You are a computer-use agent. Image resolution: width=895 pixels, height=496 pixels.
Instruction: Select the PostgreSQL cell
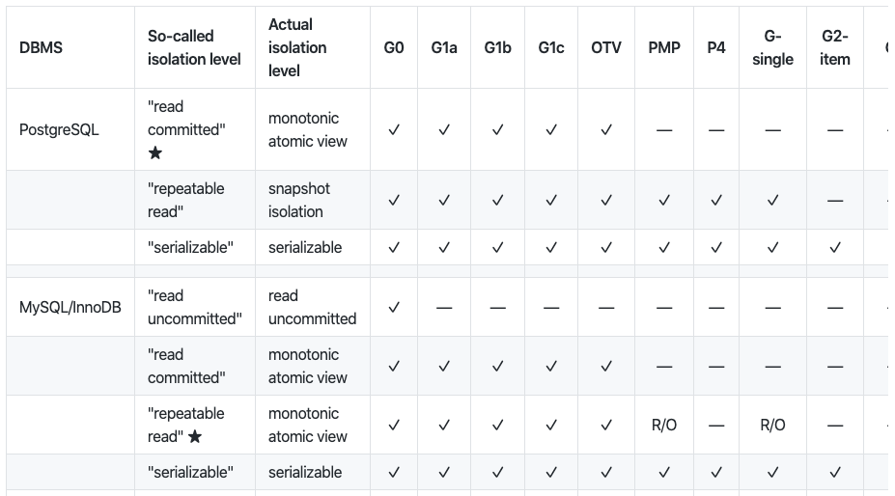(x=59, y=130)
